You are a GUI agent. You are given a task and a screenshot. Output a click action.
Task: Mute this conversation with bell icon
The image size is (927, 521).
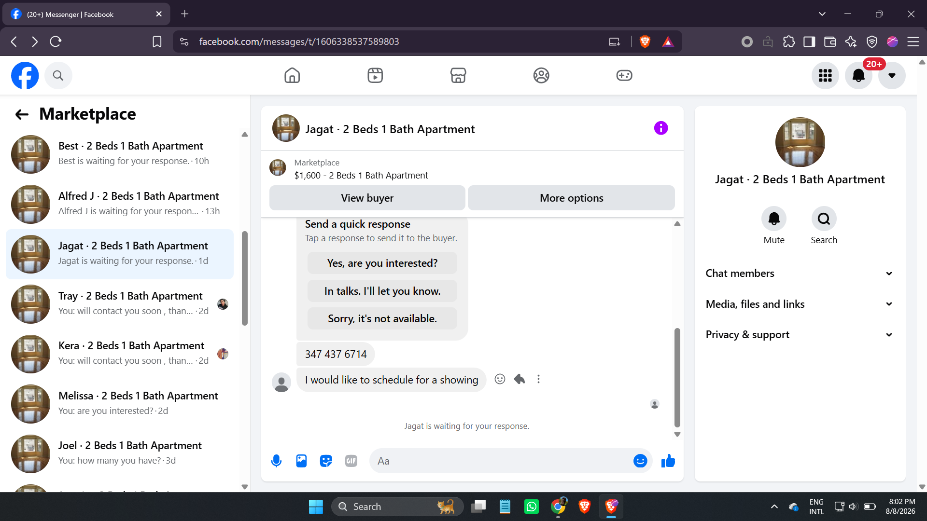774,219
